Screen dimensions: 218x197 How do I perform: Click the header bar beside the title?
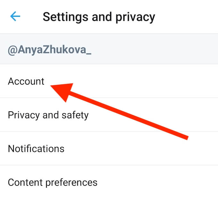tap(186, 17)
